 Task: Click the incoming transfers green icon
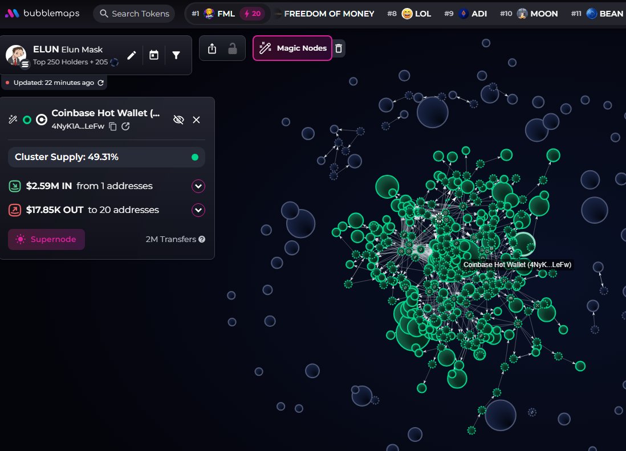[15, 186]
